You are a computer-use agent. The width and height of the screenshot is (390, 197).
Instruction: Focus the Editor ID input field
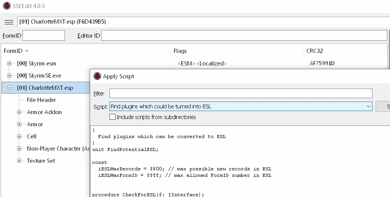pos(244,36)
